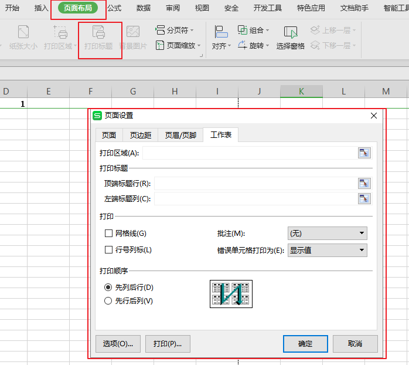Select 先列后行(D) radio button
Image resolution: width=409 pixels, height=365 pixels.
[x=108, y=288]
